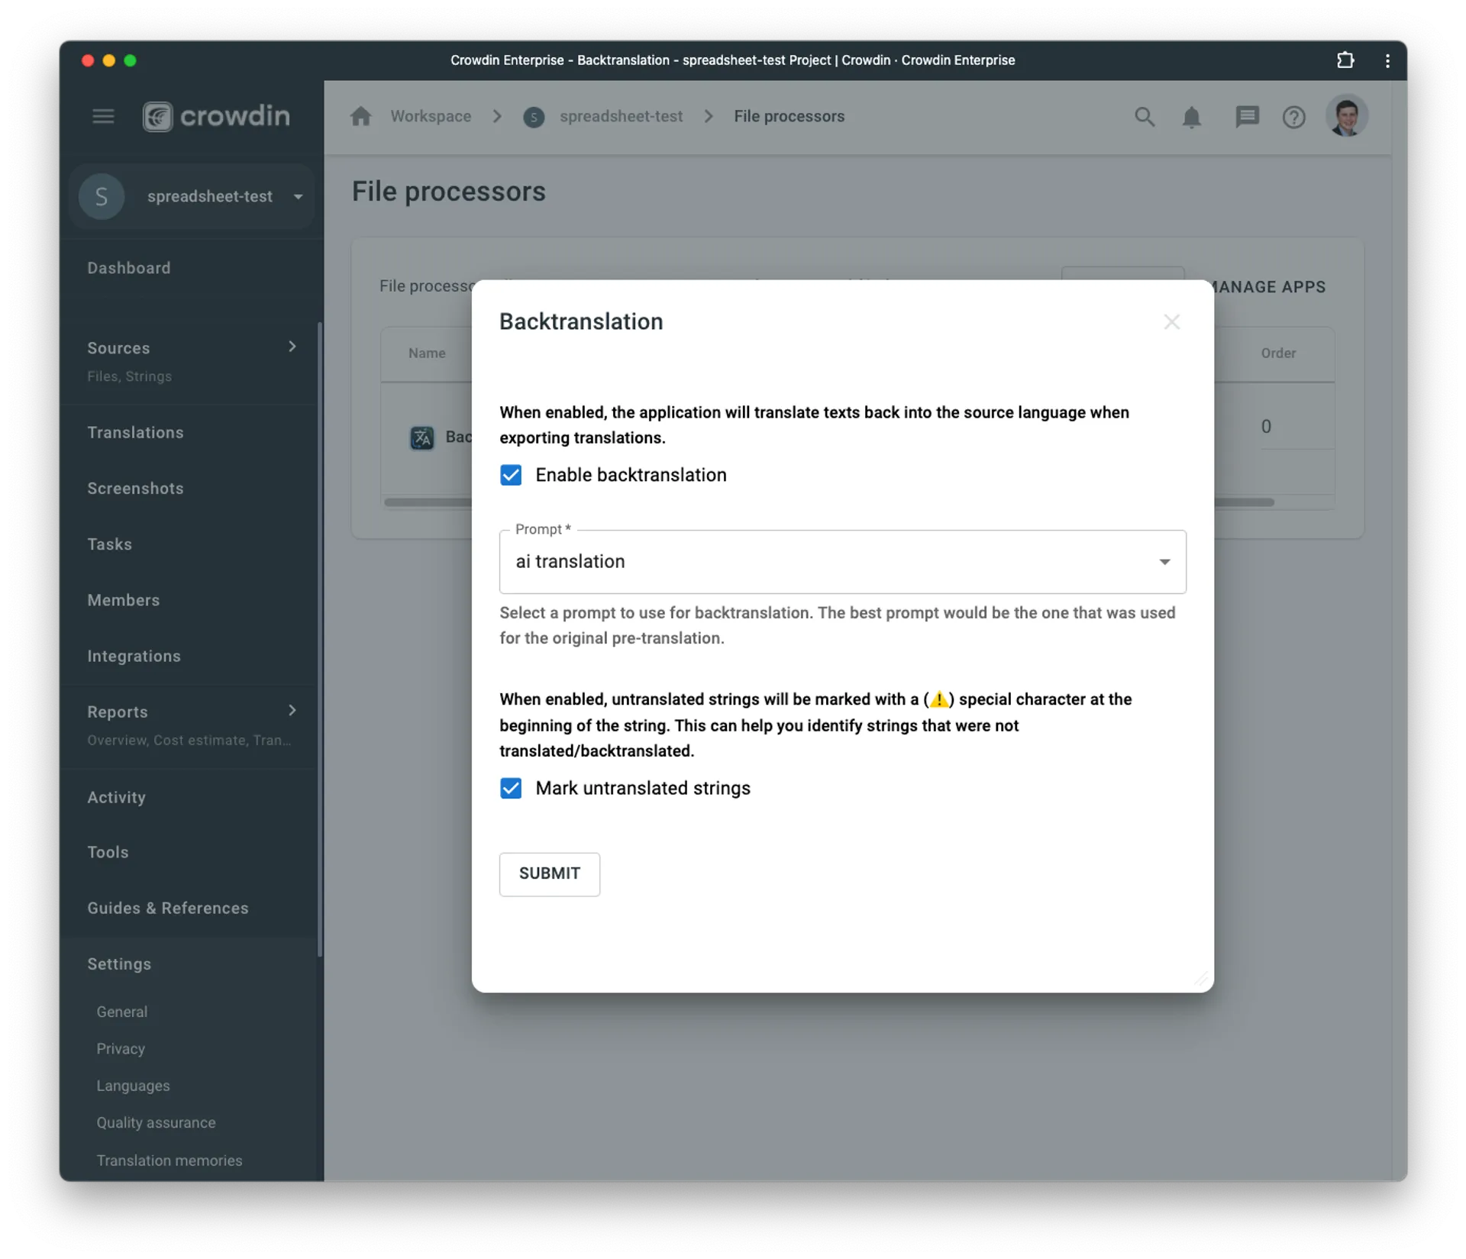Open the Prompt dropdown
Image resolution: width=1466 pixels, height=1259 pixels.
[x=842, y=562]
